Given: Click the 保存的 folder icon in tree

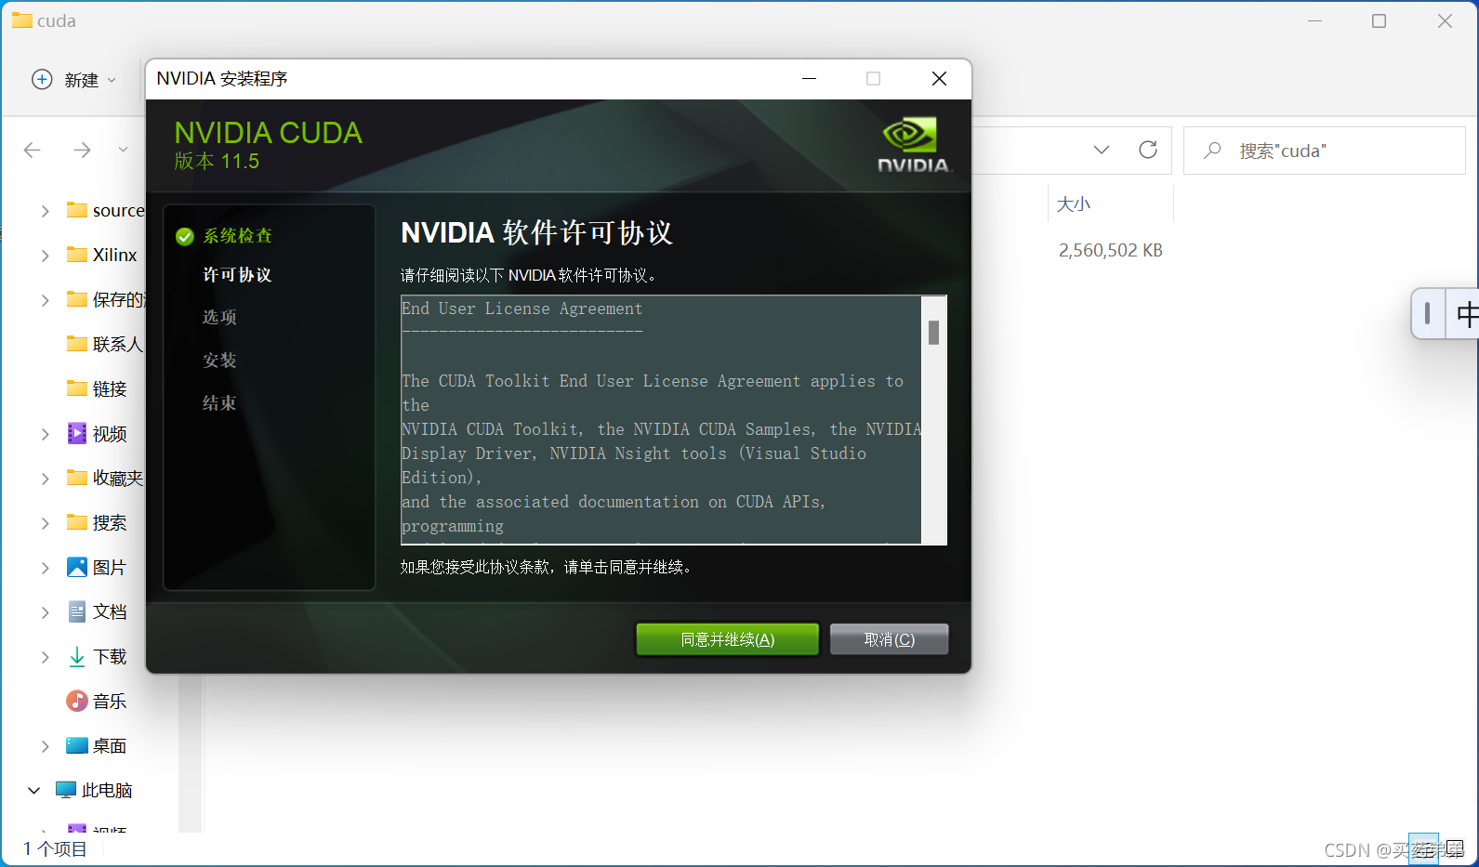Looking at the screenshot, I should tap(77, 299).
